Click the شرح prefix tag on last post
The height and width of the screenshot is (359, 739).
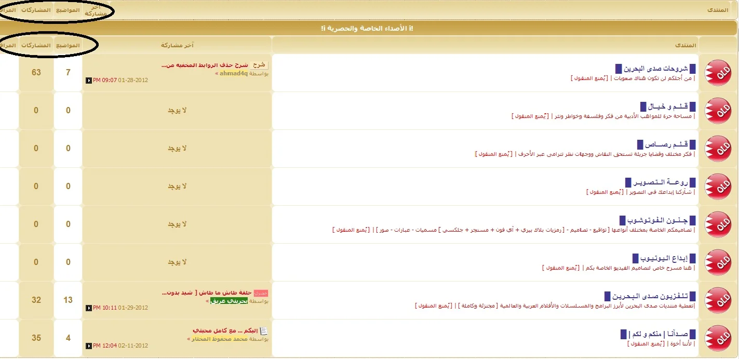click(x=259, y=65)
